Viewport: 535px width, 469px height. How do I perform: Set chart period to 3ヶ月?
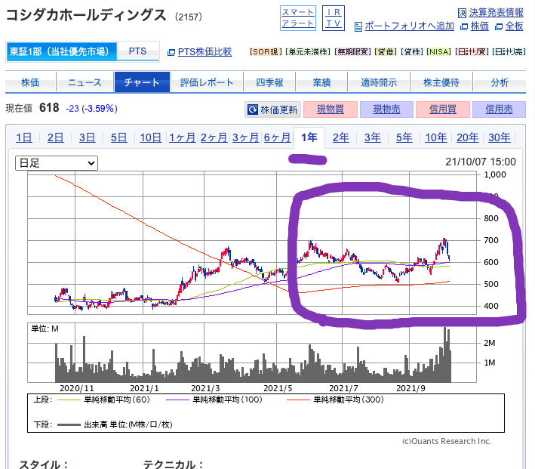tap(246, 137)
